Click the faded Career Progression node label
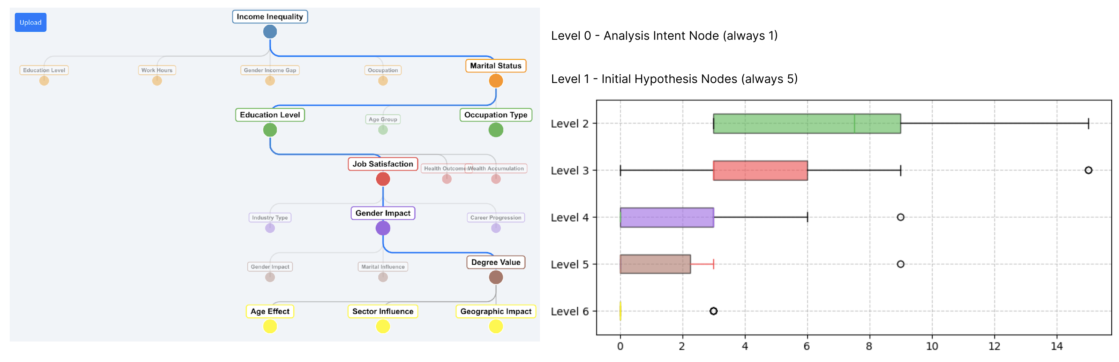This screenshot has height=362, width=1119. [496, 218]
